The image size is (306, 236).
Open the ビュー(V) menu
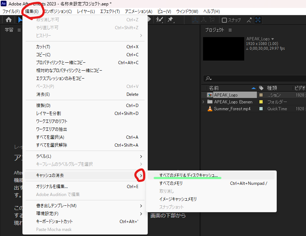pos(164,12)
